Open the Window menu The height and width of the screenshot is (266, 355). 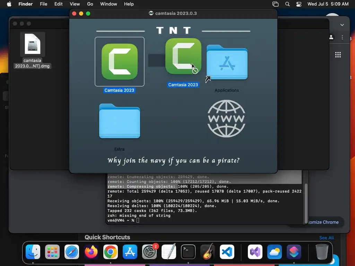tap(109, 4)
